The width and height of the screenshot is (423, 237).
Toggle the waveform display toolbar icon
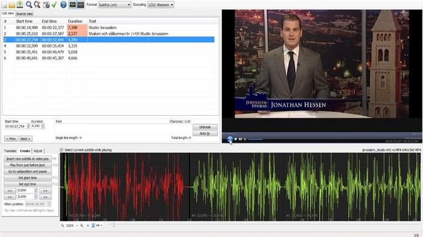click(73, 5)
